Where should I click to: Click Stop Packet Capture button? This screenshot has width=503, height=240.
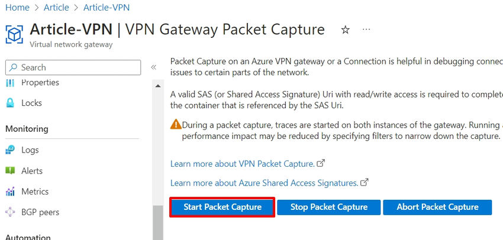(329, 207)
